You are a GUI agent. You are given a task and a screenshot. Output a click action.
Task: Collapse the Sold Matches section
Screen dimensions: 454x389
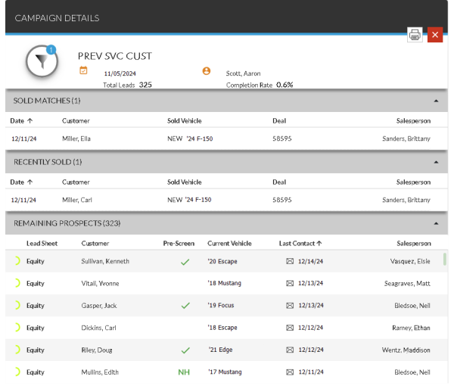tap(436, 101)
